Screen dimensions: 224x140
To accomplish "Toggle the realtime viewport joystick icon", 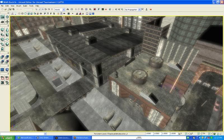I will tap(12, 13).
